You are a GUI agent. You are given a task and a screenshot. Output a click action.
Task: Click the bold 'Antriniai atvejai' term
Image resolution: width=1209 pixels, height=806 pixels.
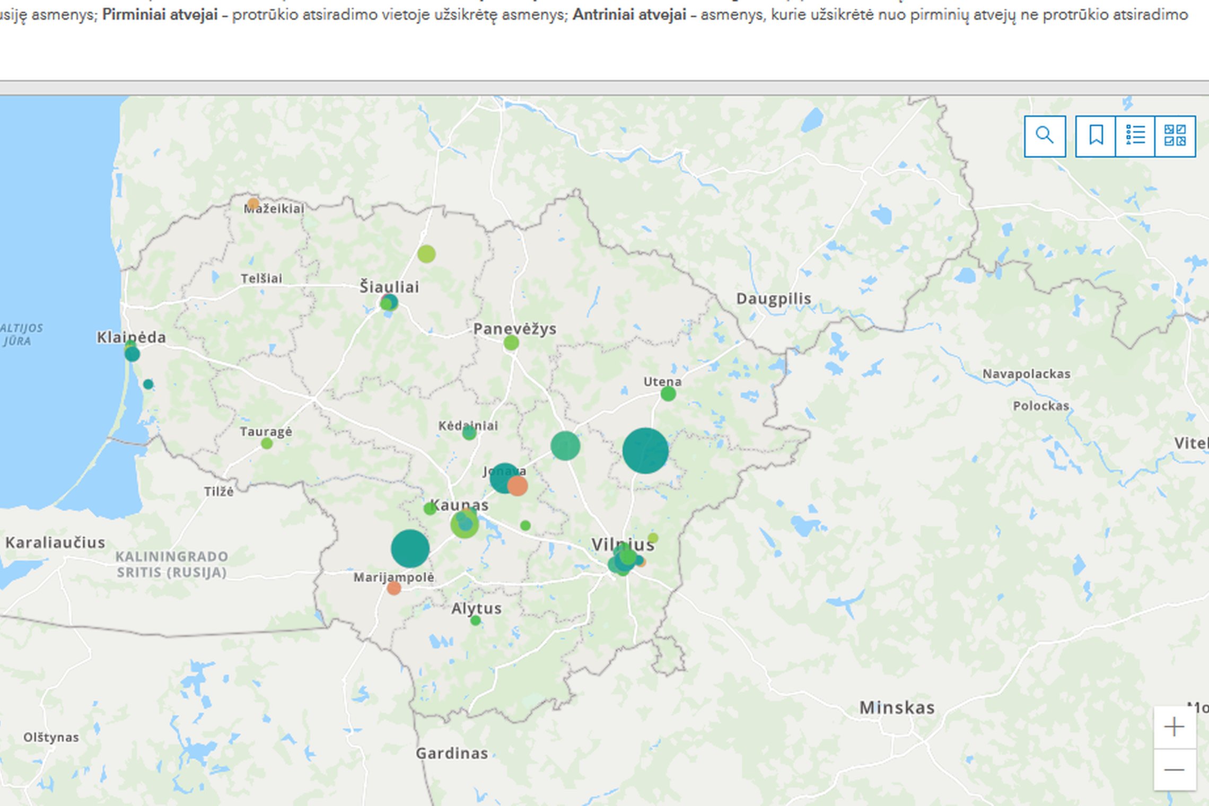(x=629, y=14)
